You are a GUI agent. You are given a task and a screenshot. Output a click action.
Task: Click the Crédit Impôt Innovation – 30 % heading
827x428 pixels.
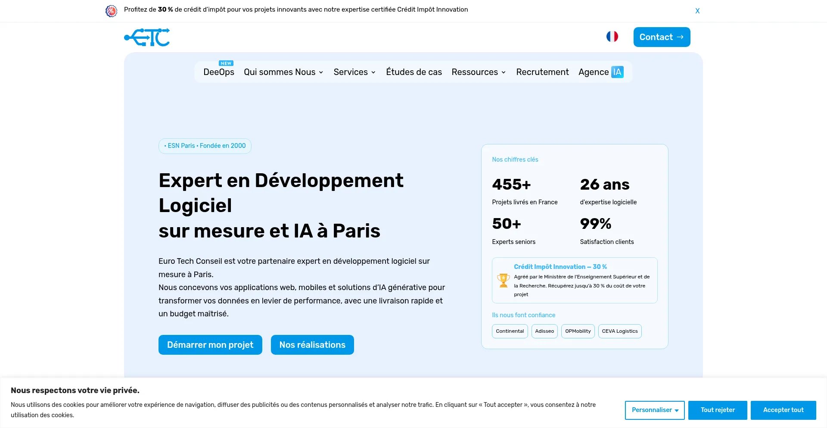(x=560, y=267)
